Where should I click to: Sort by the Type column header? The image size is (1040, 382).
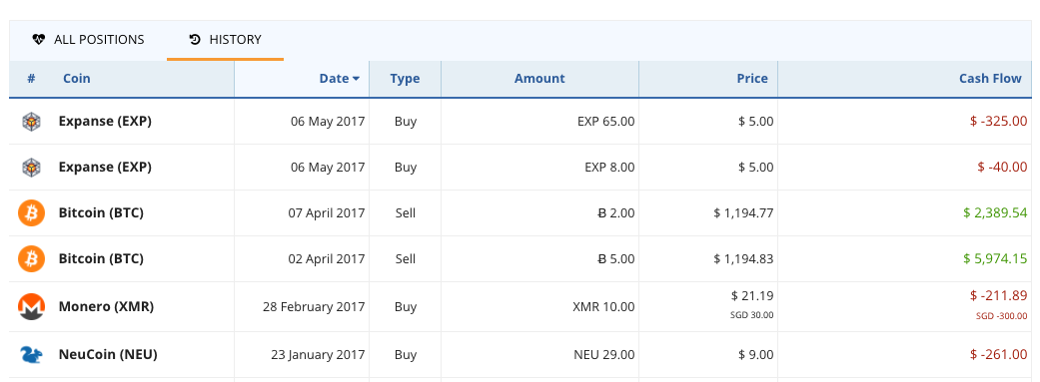(405, 79)
